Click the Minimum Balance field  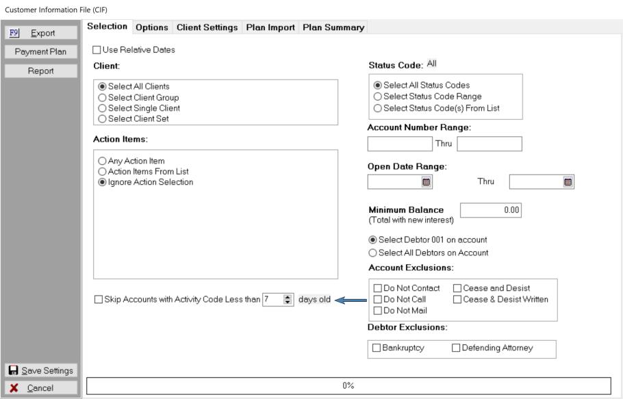pyautogui.click(x=491, y=210)
